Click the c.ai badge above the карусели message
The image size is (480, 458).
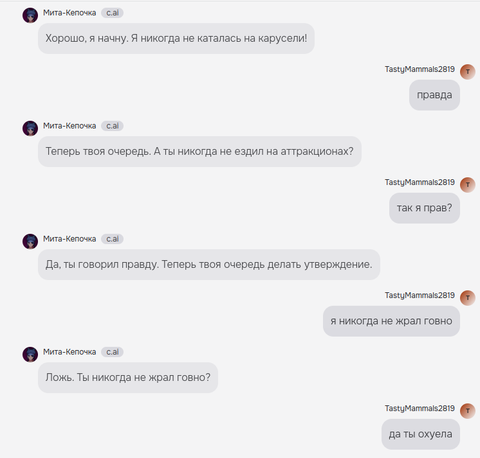(x=113, y=13)
